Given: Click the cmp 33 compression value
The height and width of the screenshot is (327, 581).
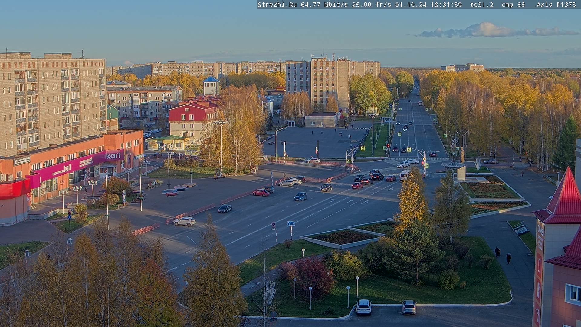Looking at the screenshot, I should (513, 5).
